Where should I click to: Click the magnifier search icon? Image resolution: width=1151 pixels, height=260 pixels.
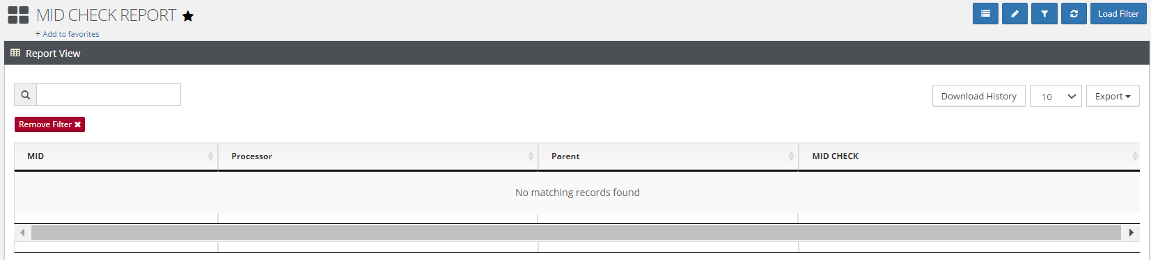26,95
